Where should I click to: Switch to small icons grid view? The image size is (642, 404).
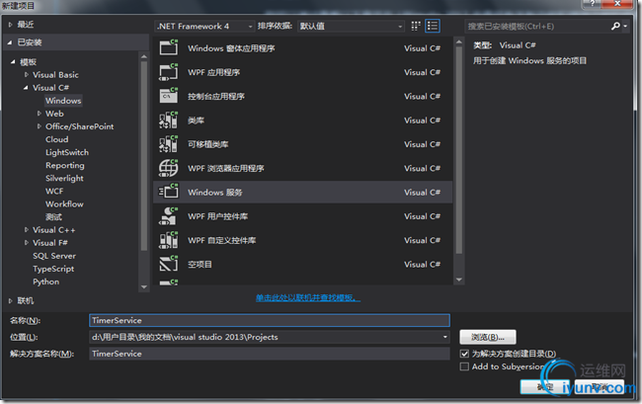(416, 27)
